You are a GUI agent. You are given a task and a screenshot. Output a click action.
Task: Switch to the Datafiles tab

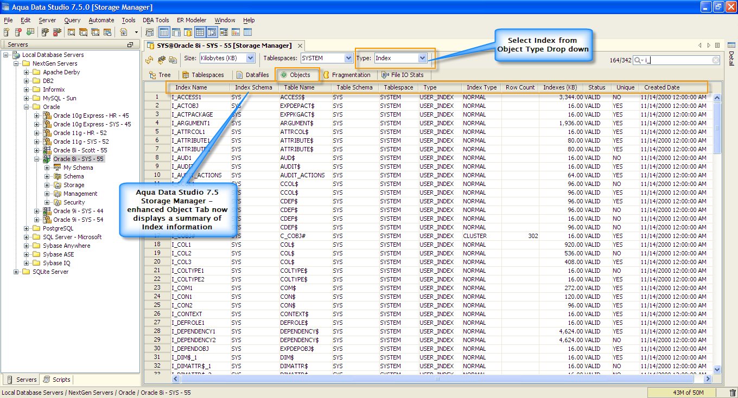(253, 75)
